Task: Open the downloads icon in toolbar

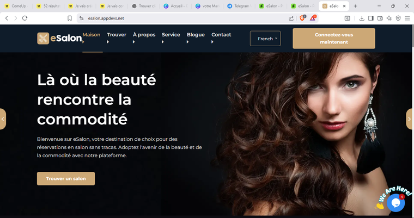Action: [x=362, y=18]
